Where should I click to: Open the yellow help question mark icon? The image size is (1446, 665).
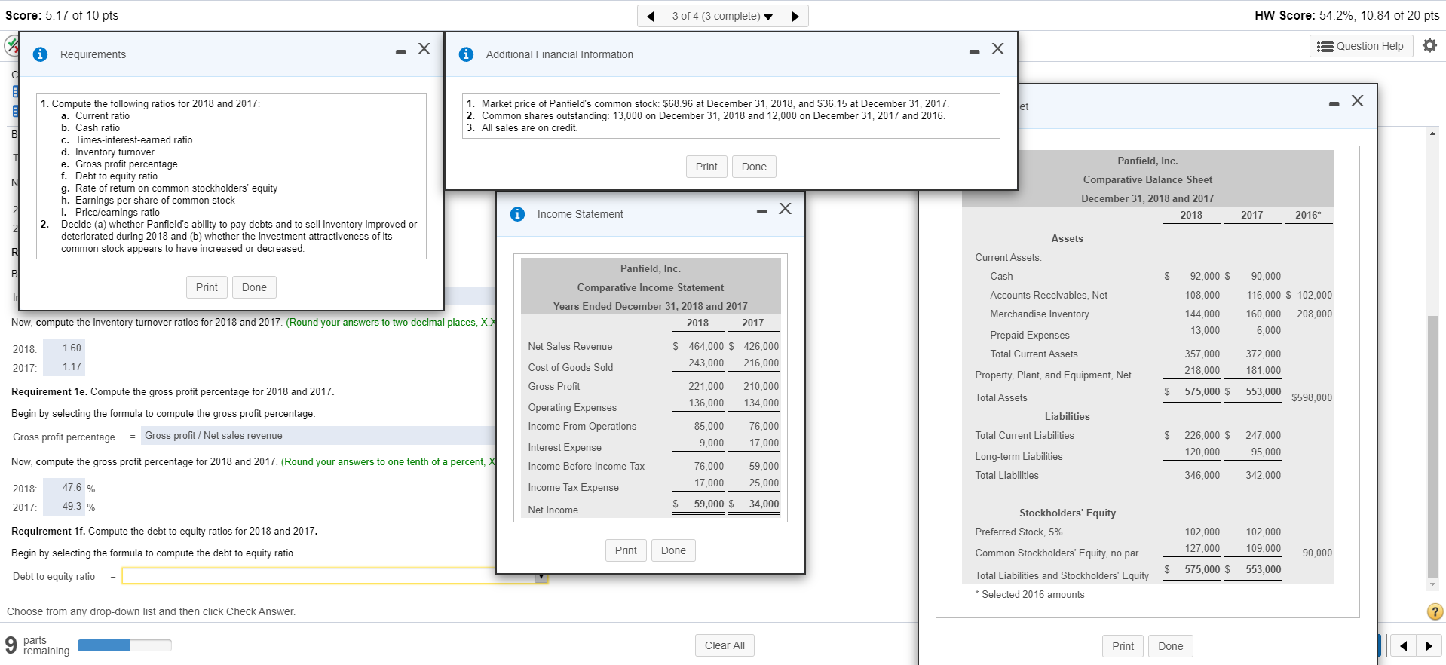pos(1435,611)
